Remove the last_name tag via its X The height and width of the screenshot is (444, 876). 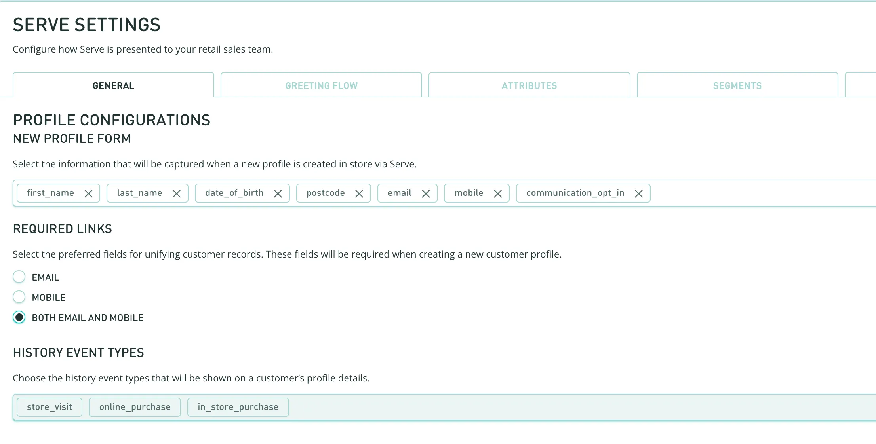(177, 194)
